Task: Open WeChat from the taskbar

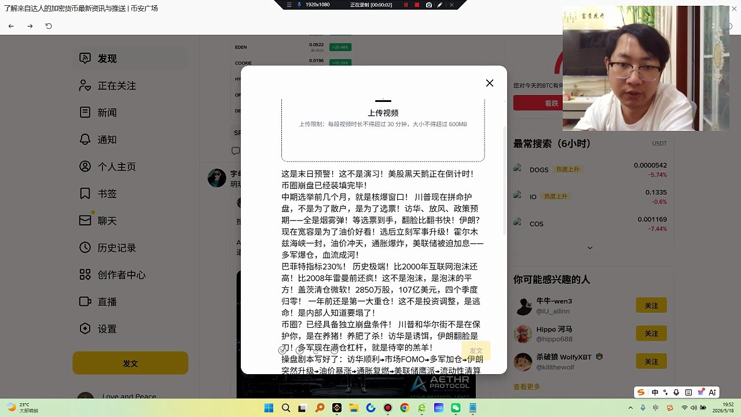Action: click(456, 408)
